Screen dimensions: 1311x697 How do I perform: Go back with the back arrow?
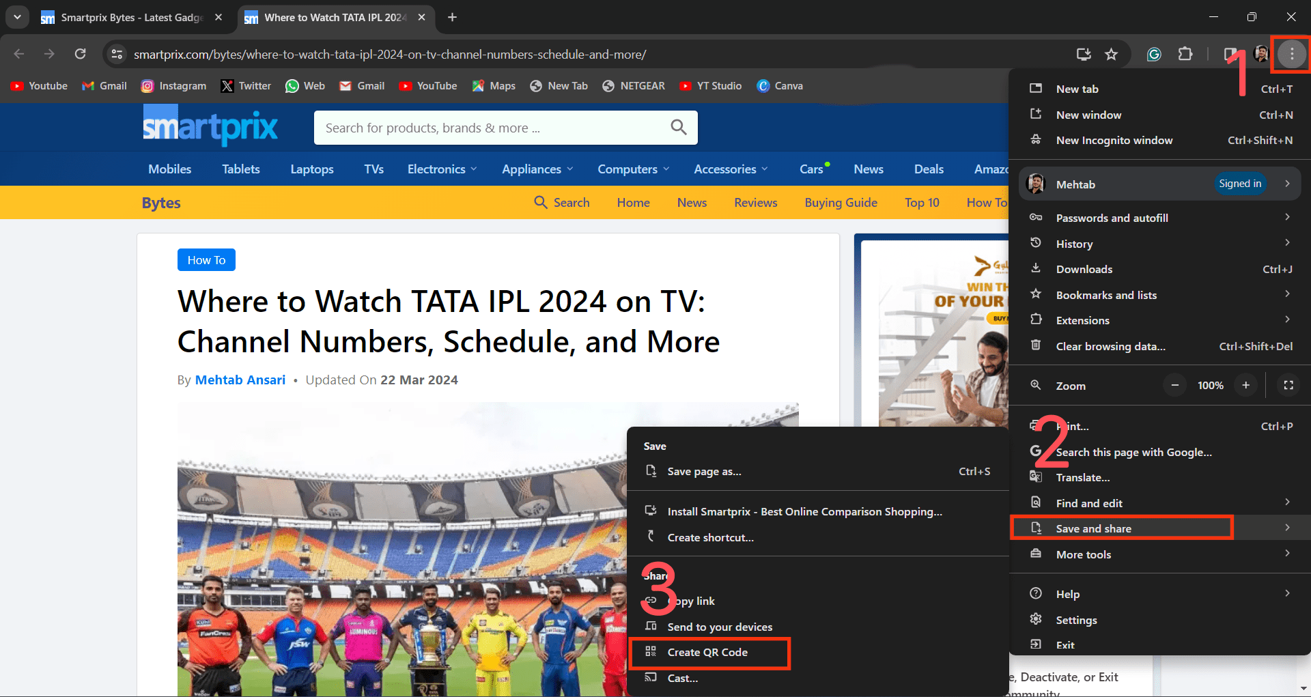[19, 54]
